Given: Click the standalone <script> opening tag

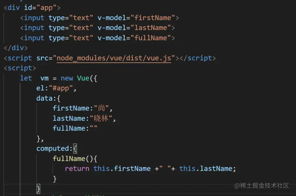Looking at the screenshot, I should tap(20, 68).
